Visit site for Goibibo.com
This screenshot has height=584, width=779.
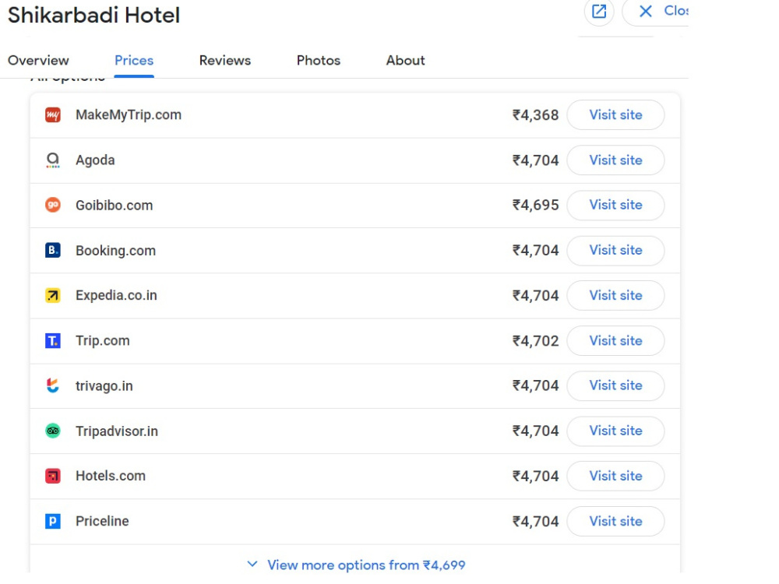[615, 205]
